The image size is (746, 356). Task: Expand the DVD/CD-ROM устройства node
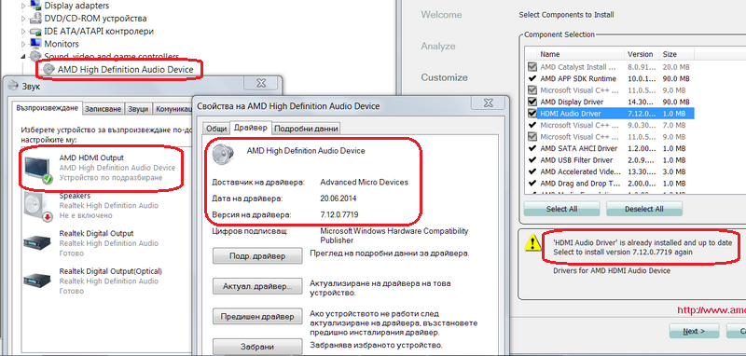(23, 19)
